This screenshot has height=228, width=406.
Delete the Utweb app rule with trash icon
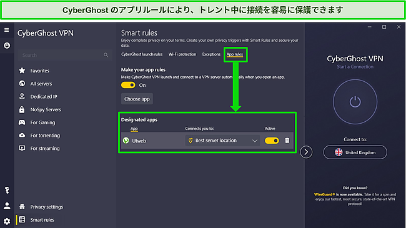coord(287,141)
